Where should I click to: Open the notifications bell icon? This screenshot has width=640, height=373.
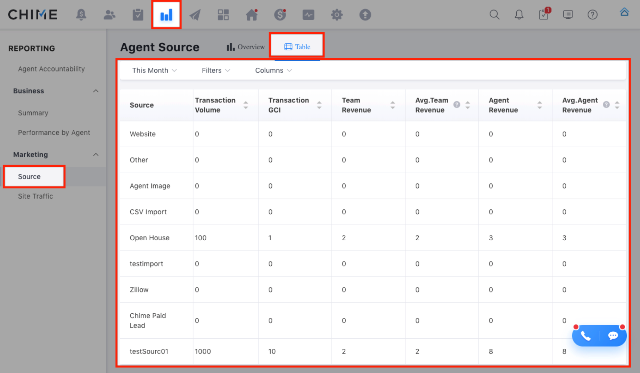(x=519, y=15)
